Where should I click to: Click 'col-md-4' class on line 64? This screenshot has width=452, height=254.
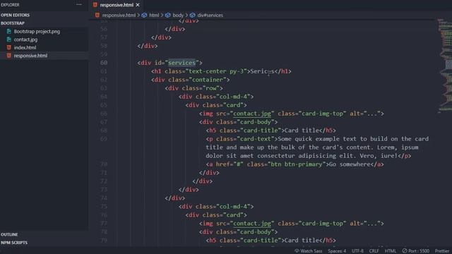(234, 97)
